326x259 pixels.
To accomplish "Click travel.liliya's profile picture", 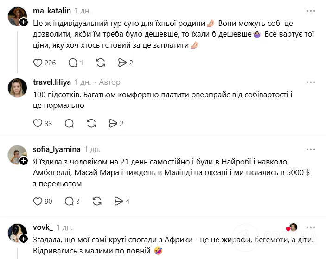I will coord(18,88).
